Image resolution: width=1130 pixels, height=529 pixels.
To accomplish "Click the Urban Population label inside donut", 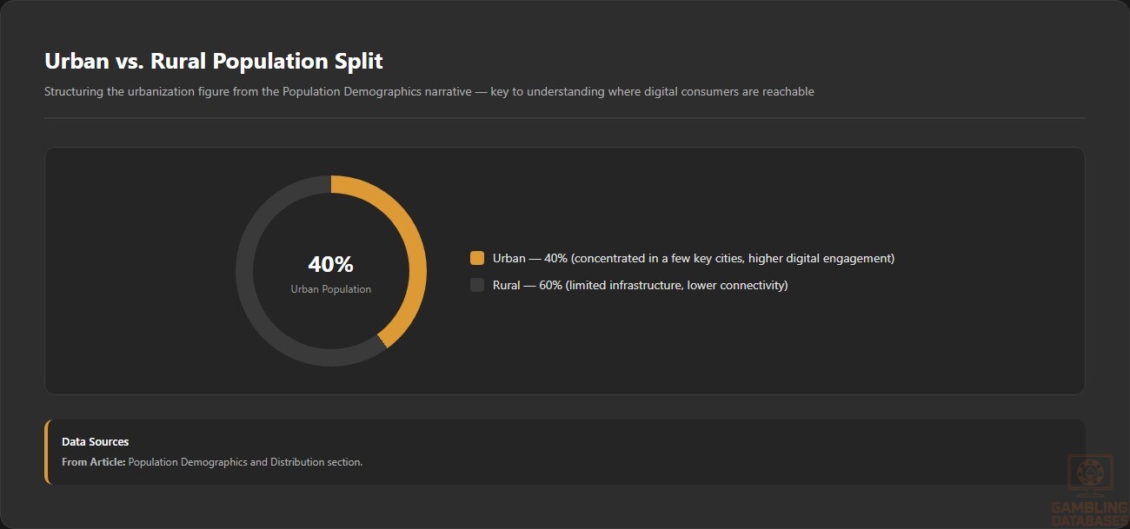I will 331,289.
